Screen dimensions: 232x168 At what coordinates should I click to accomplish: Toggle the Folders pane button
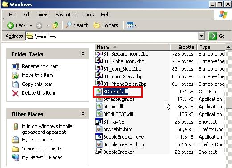pyautogui.click(x=106, y=25)
